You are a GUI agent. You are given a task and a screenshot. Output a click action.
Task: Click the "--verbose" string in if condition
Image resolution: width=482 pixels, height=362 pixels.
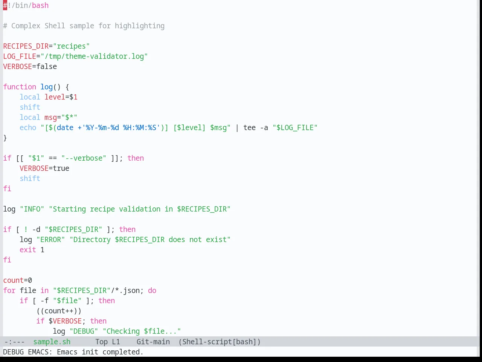[84, 158]
